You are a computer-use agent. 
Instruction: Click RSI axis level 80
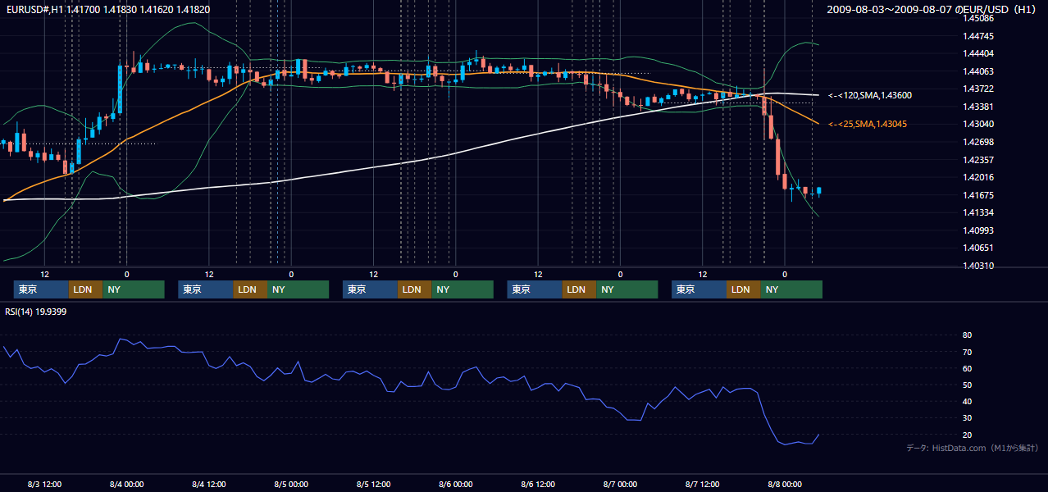pyautogui.click(x=968, y=335)
